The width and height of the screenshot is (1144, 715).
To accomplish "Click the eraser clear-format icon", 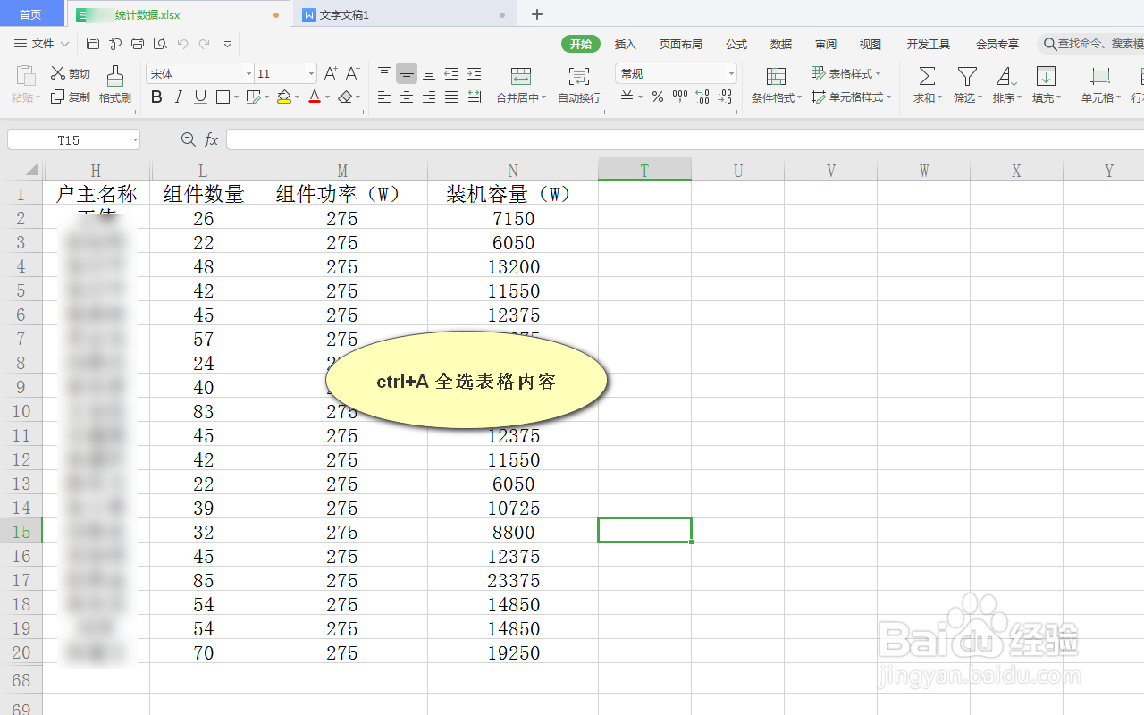I will [345, 97].
